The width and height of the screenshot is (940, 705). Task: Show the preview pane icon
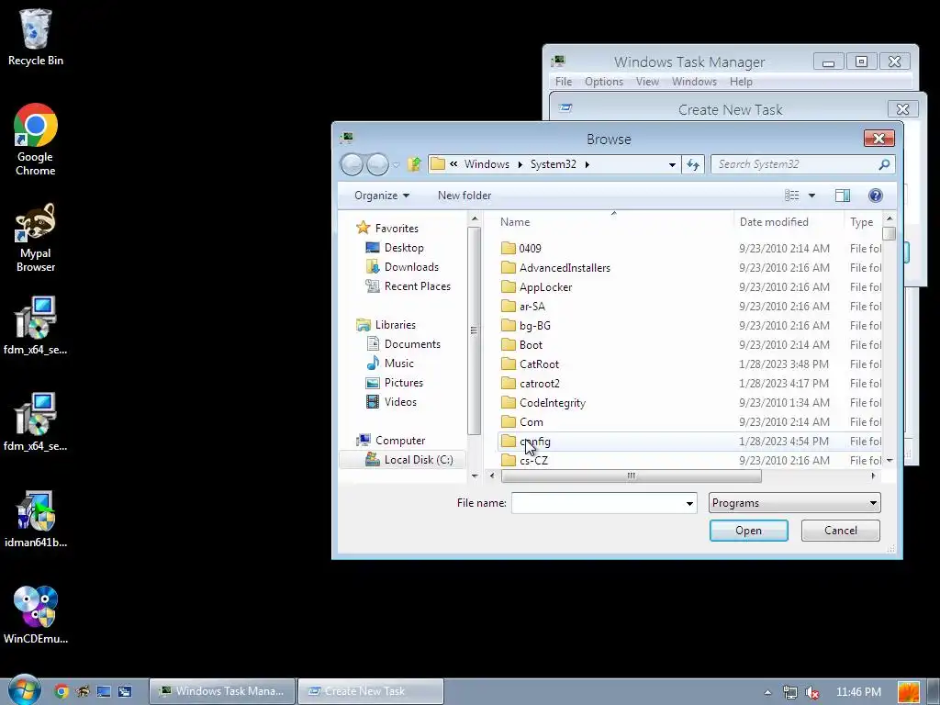click(x=843, y=196)
